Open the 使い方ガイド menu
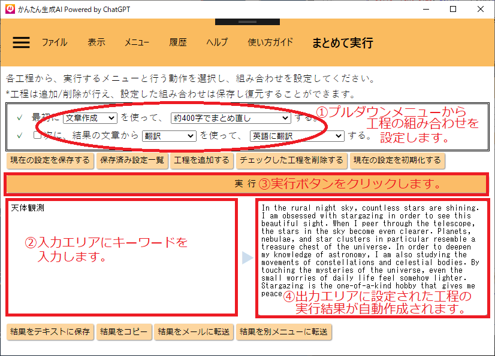 (x=270, y=42)
